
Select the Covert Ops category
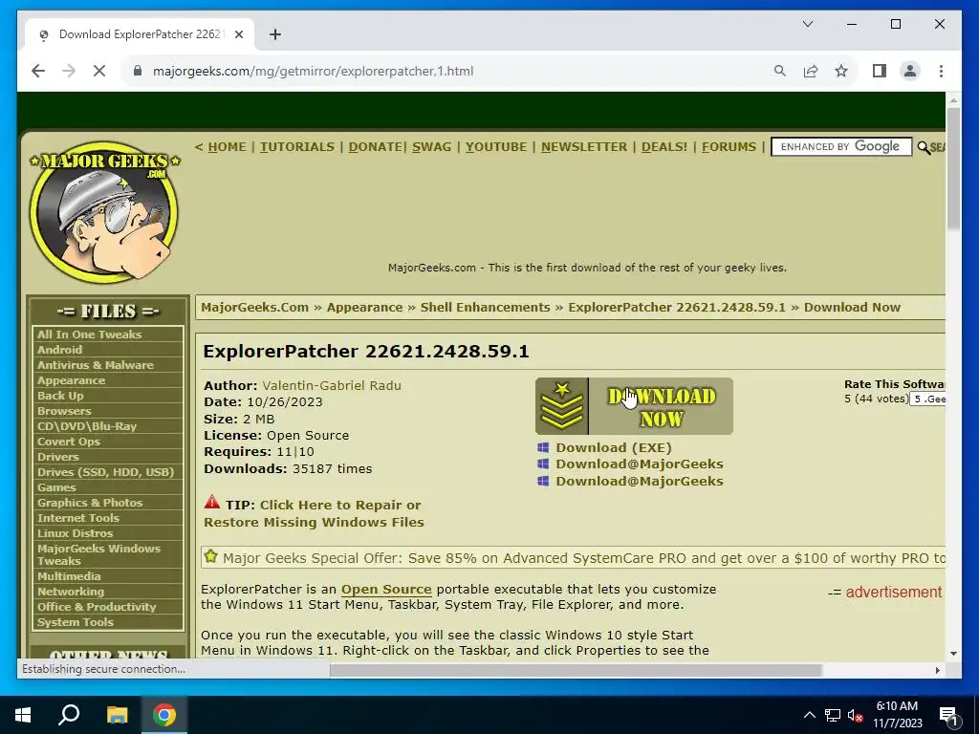[108, 442]
